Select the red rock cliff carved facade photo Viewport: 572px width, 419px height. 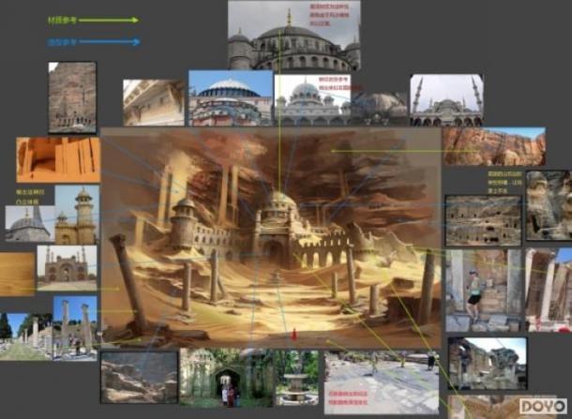[x=72, y=97]
